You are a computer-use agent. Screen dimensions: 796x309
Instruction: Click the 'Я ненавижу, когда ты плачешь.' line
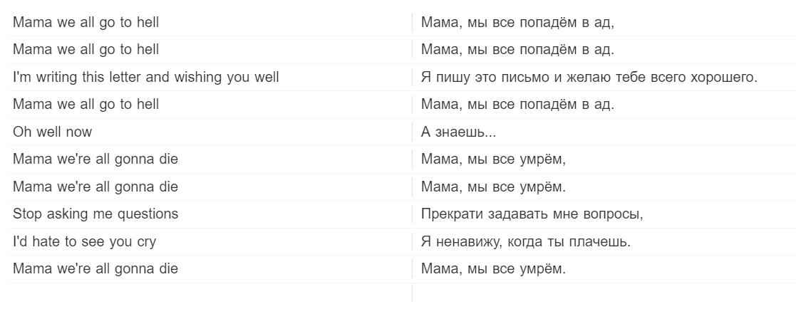[x=526, y=241]
